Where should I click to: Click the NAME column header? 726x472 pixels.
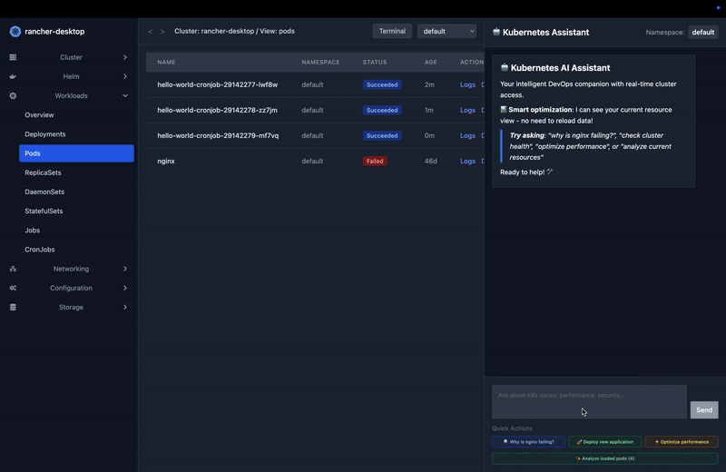pyautogui.click(x=166, y=62)
